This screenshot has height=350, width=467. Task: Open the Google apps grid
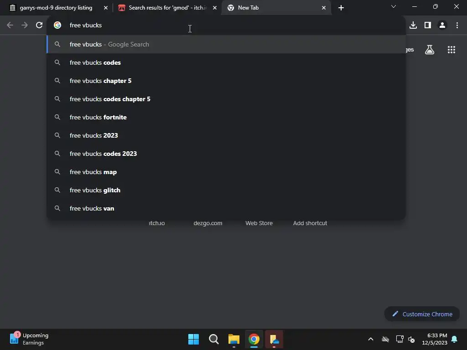[x=451, y=50]
